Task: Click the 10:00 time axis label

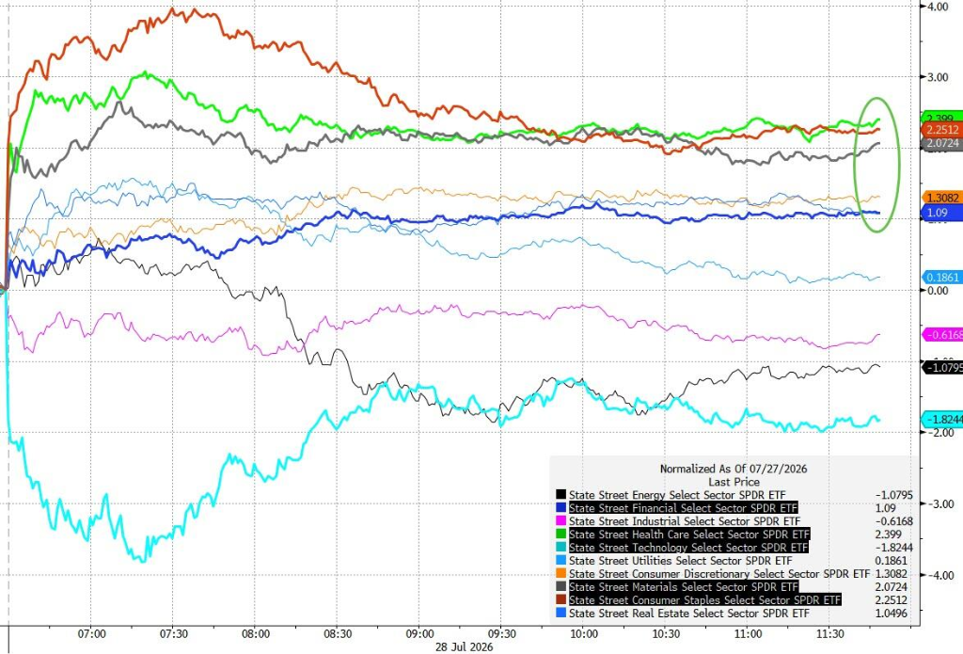Action: pos(584,633)
